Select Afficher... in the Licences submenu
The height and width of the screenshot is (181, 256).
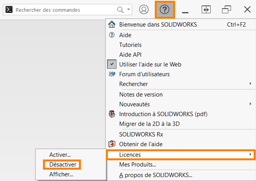click(x=61, y=174)
